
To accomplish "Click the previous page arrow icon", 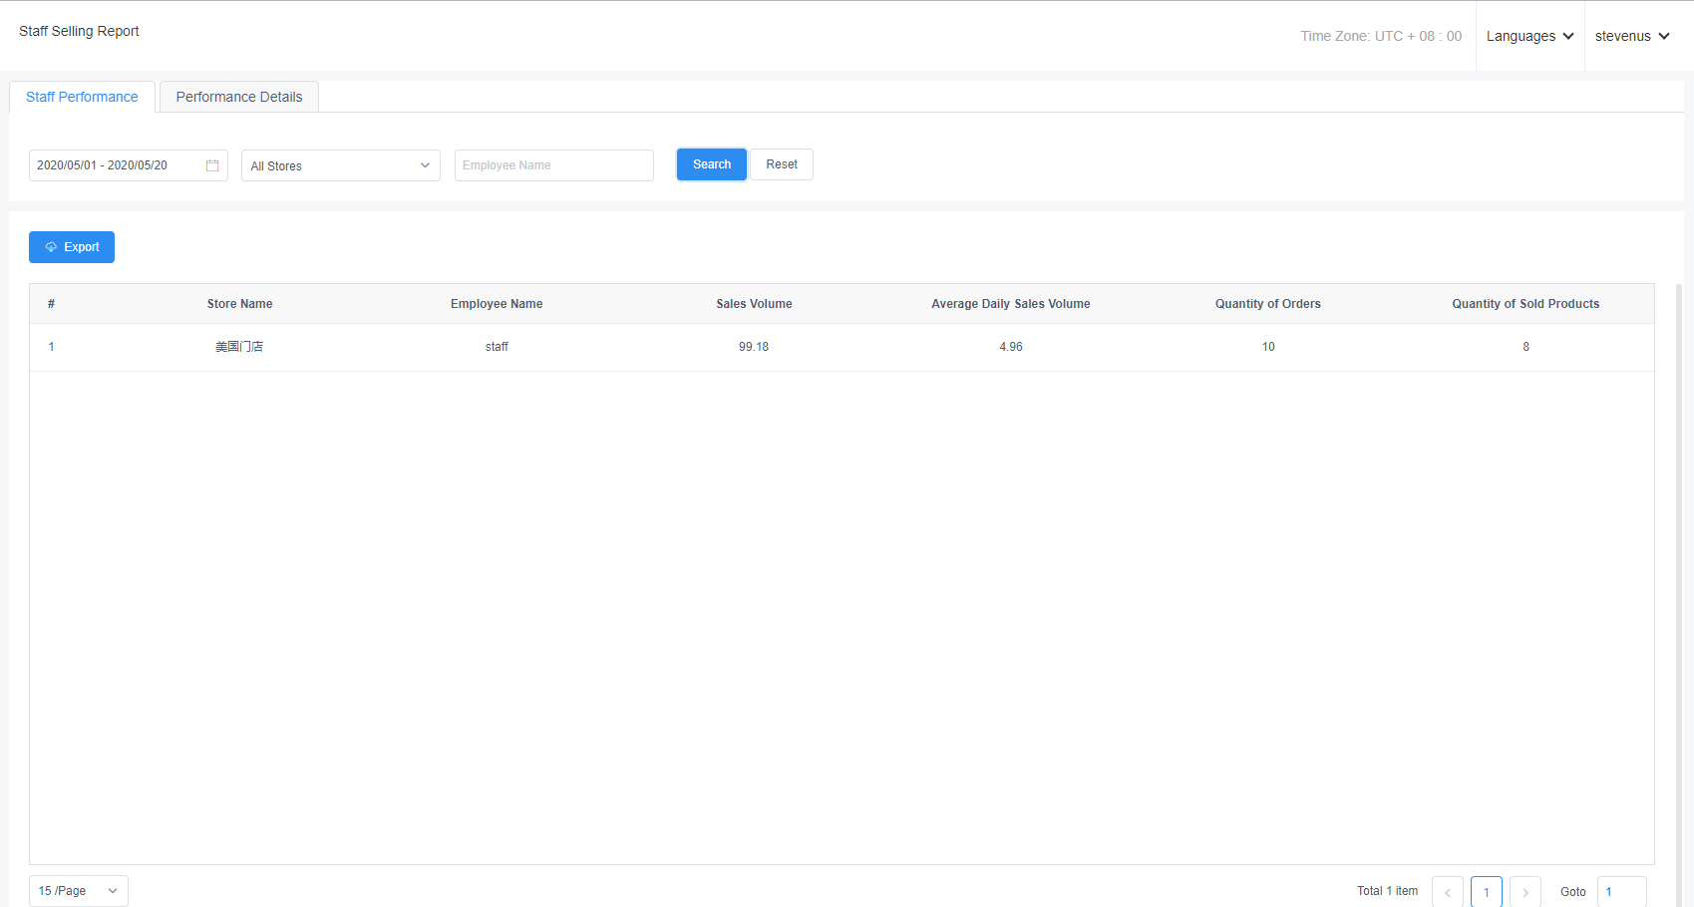I will (1447, 892).
